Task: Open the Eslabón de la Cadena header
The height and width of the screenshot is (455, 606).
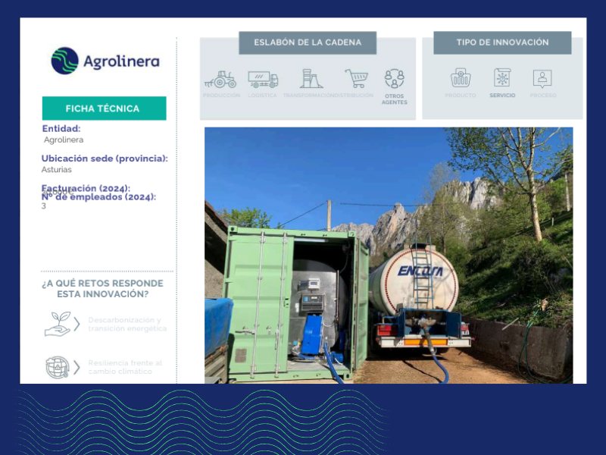Action: tap(308, 42)
